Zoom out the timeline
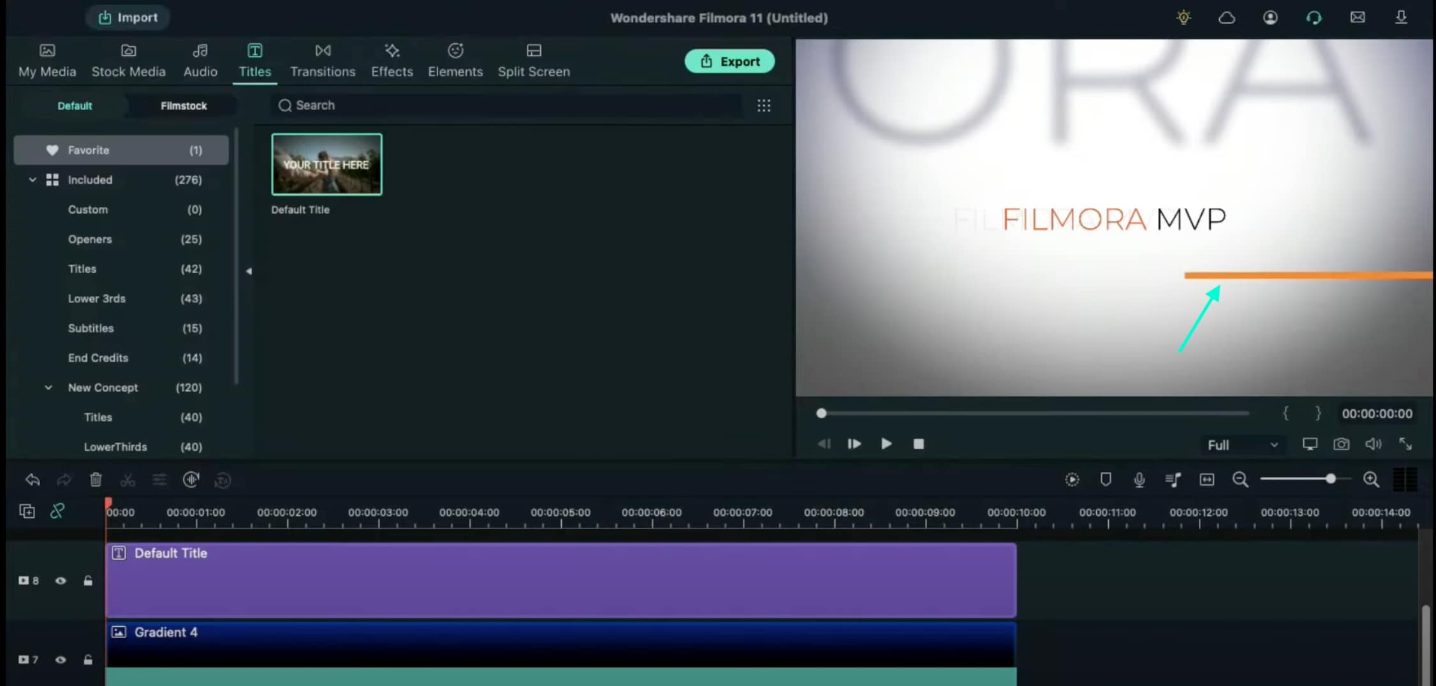1436x686 pixels. click(x=1240, y=479)
